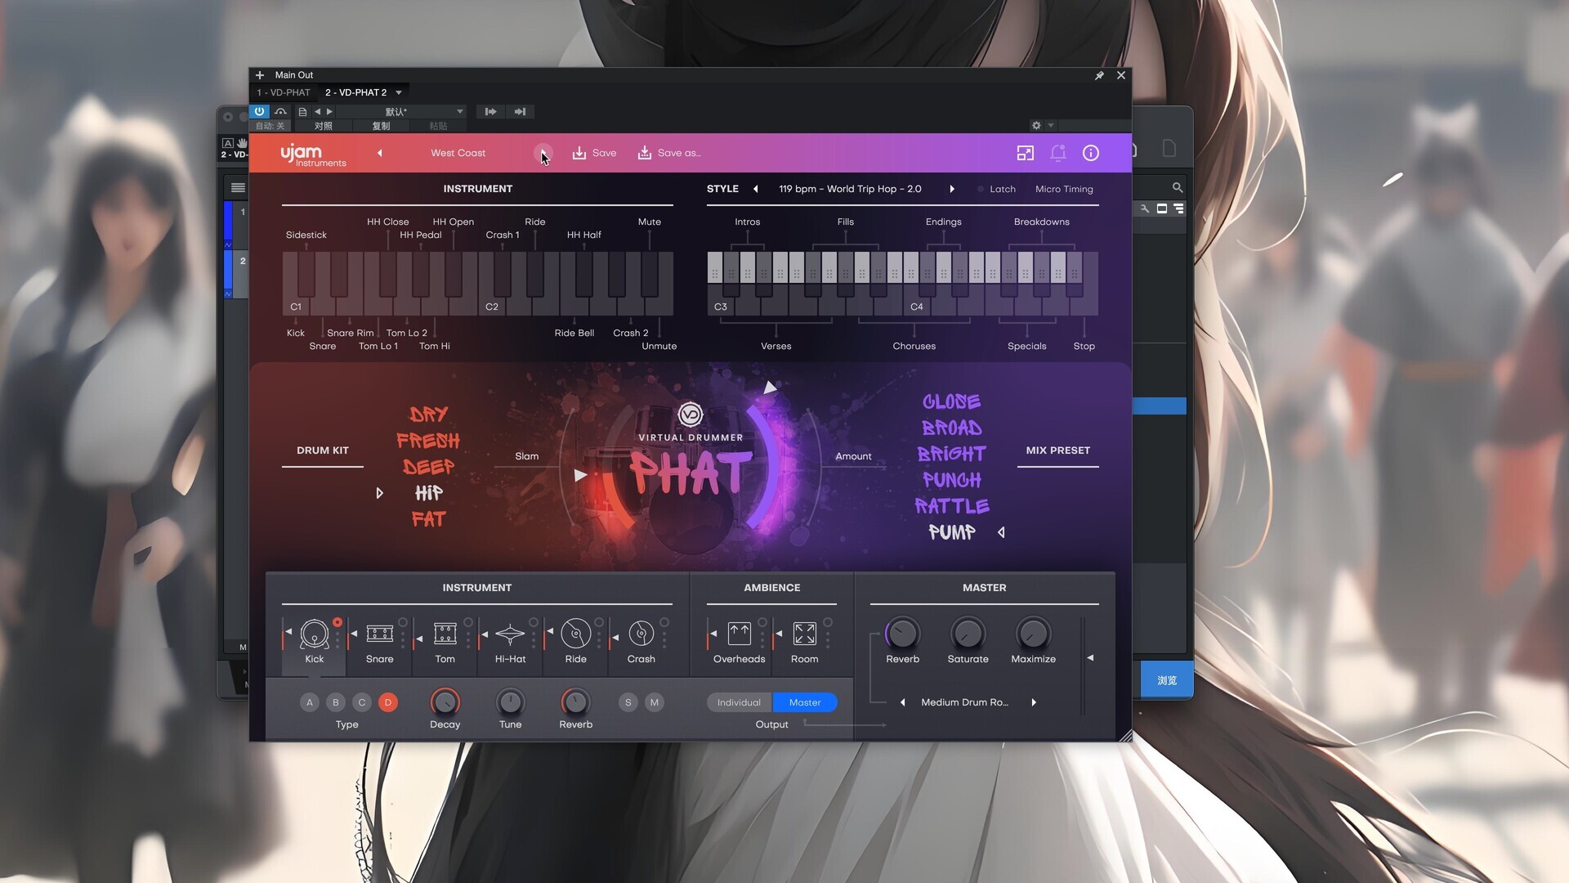
Task: Open the info icon in plugin header
Action: pyautogui.click(x=1091, y=153)
